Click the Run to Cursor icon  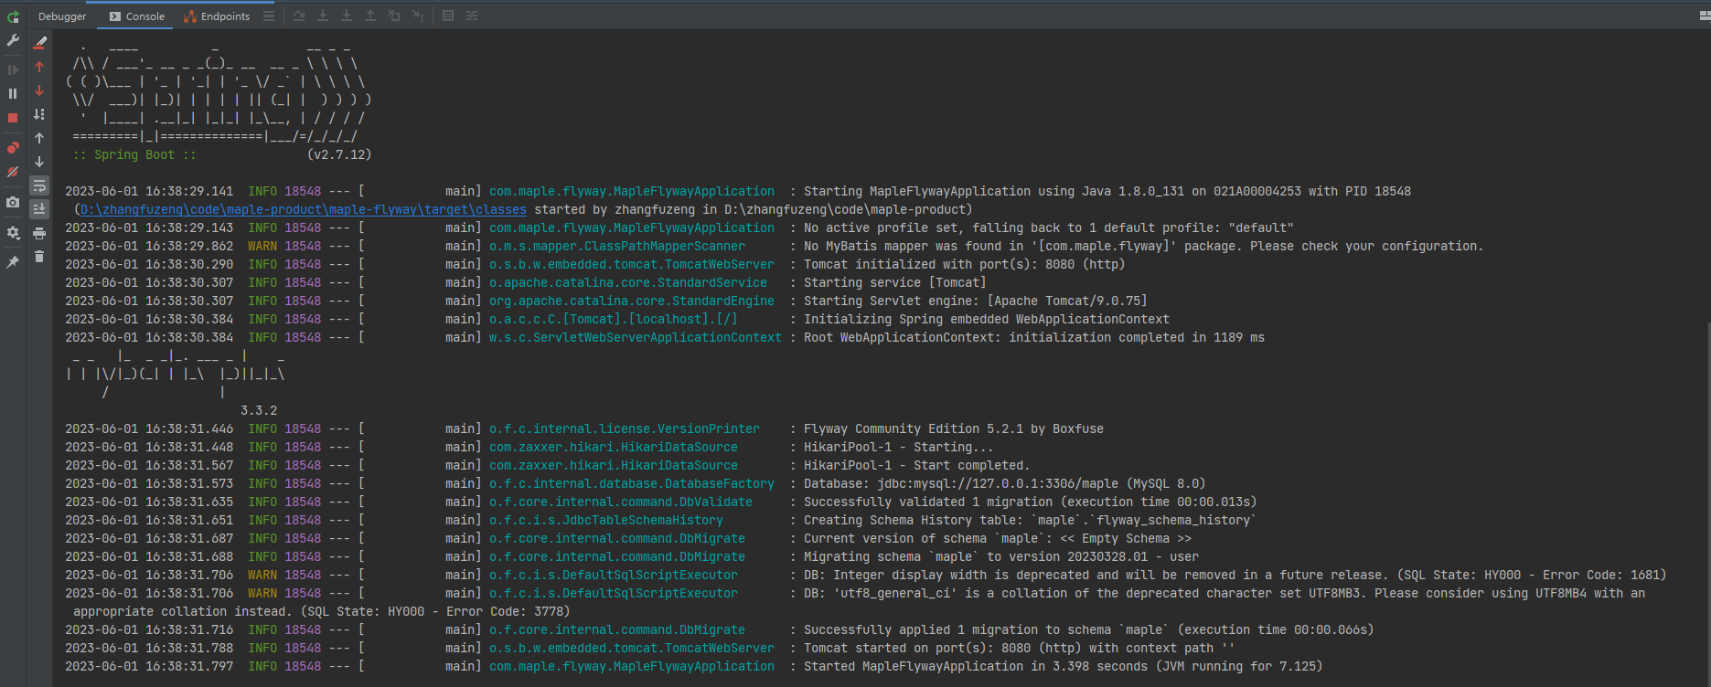[x=418, y=16]
